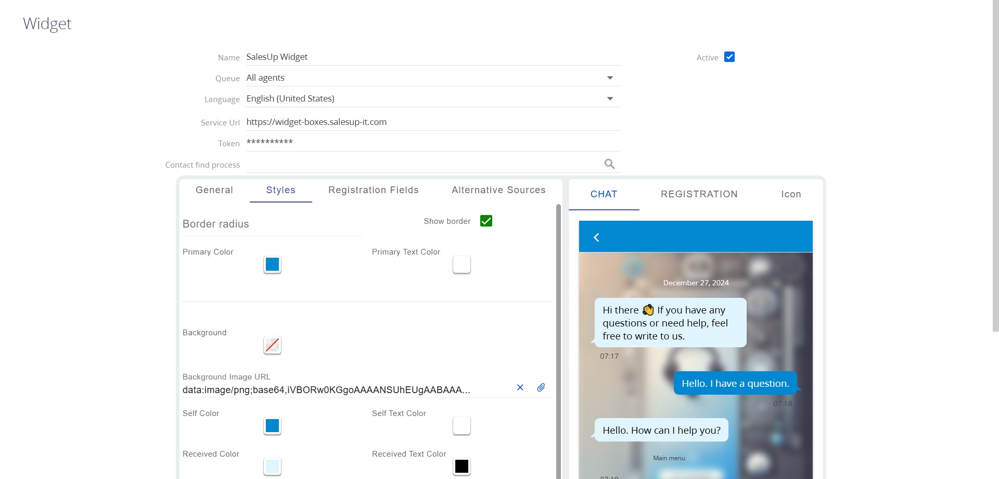Switch to the General tab
This screenshot has width=999, height=479.
(214, 190)
